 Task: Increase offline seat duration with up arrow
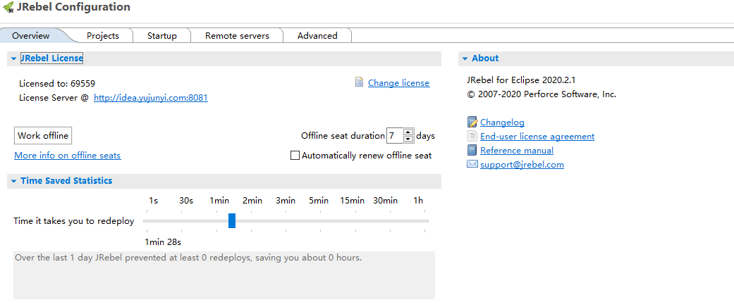408,132
